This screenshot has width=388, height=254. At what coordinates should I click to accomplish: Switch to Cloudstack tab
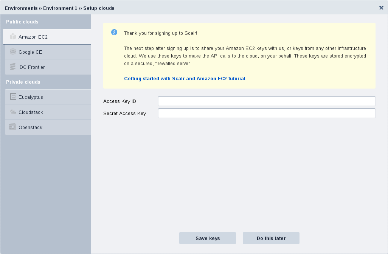tap(48, 112)
